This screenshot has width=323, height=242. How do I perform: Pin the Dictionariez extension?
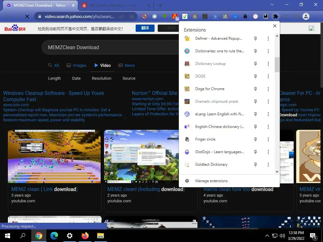click(x=255, y=51)
